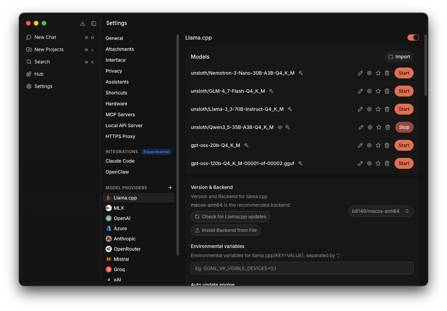This screenshot has height=311, width=447.
Task: Select the OpenRouter provider
Action: pos(139,249)
